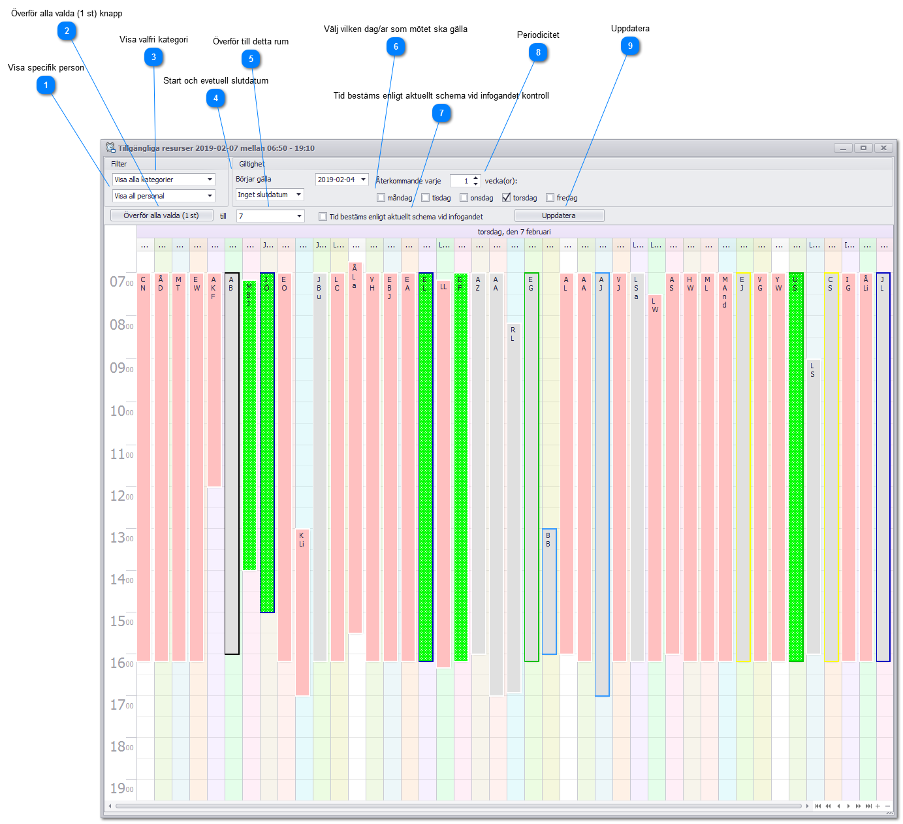Enable the måndag checkbox
Viewport: 903px width, 824px height.
point(381,198)
